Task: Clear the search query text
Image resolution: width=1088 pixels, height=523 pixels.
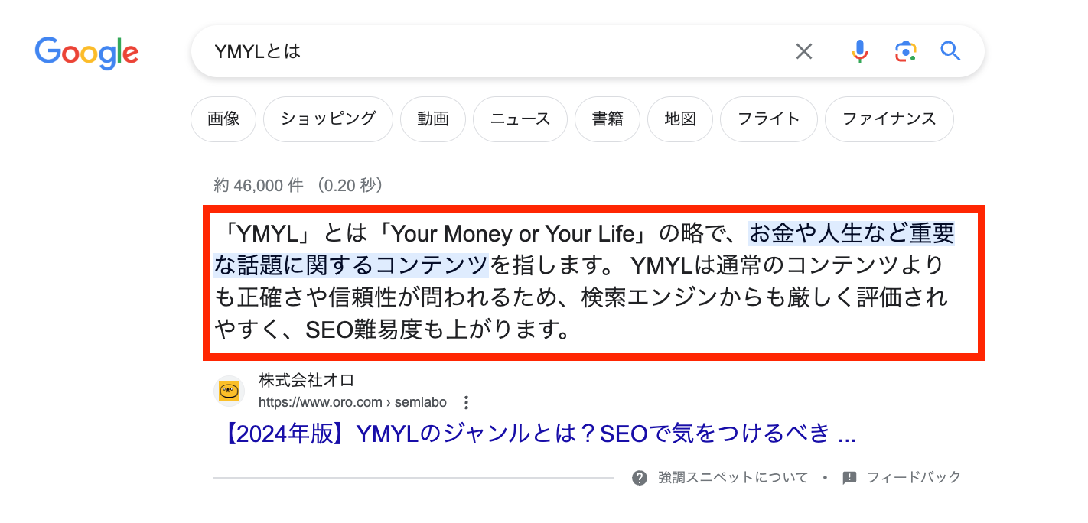Action: (x=803, y=51)
